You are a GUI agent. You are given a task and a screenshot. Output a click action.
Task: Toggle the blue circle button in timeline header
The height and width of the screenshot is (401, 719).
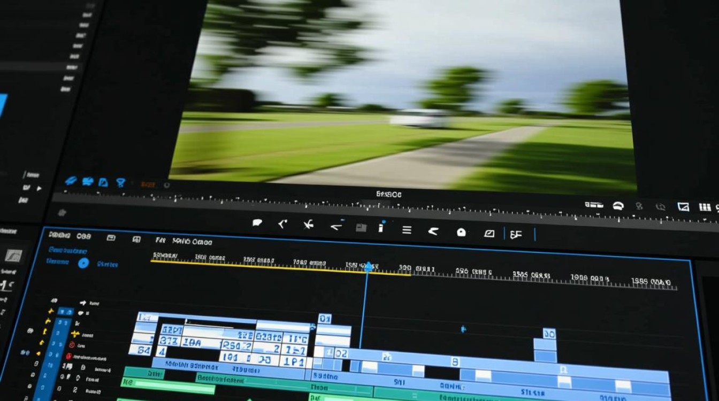coord(83,263)
